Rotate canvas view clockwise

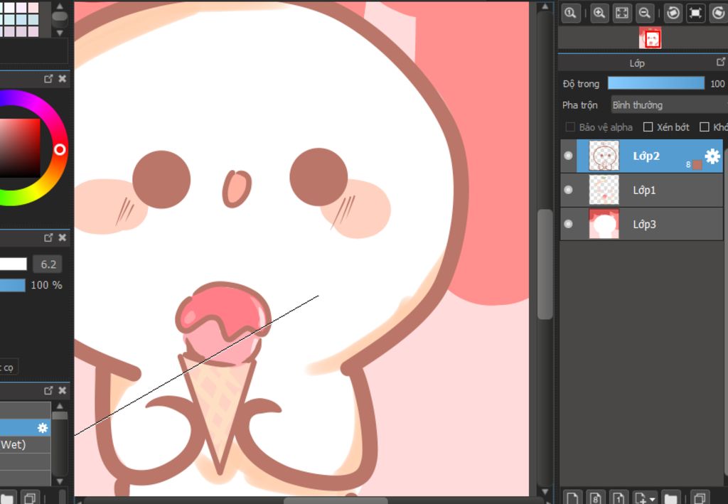tap(719, 13)
